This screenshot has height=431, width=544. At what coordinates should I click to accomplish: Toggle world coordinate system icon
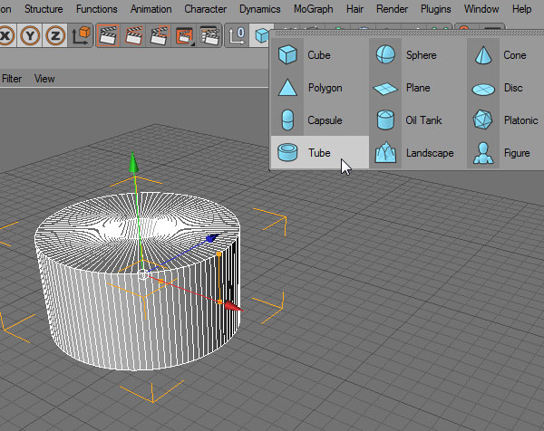(81, 35)
